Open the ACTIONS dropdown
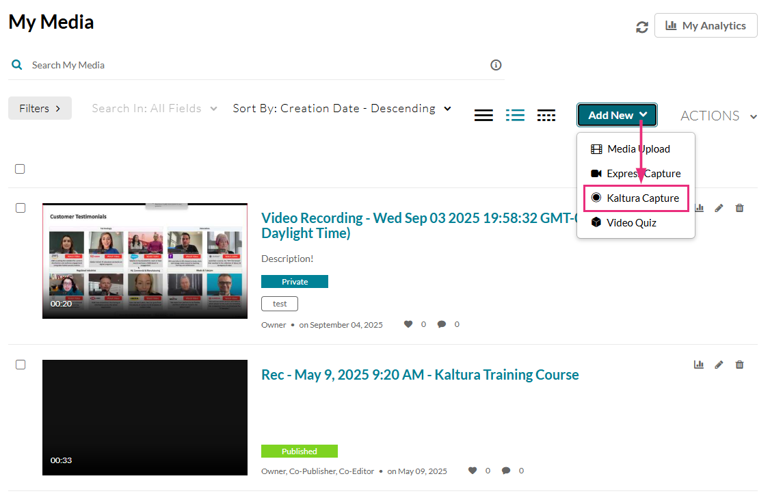 pyautogui.click(x=719, y=116)
